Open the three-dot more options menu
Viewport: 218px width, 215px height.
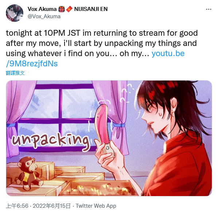click(209, 9)
